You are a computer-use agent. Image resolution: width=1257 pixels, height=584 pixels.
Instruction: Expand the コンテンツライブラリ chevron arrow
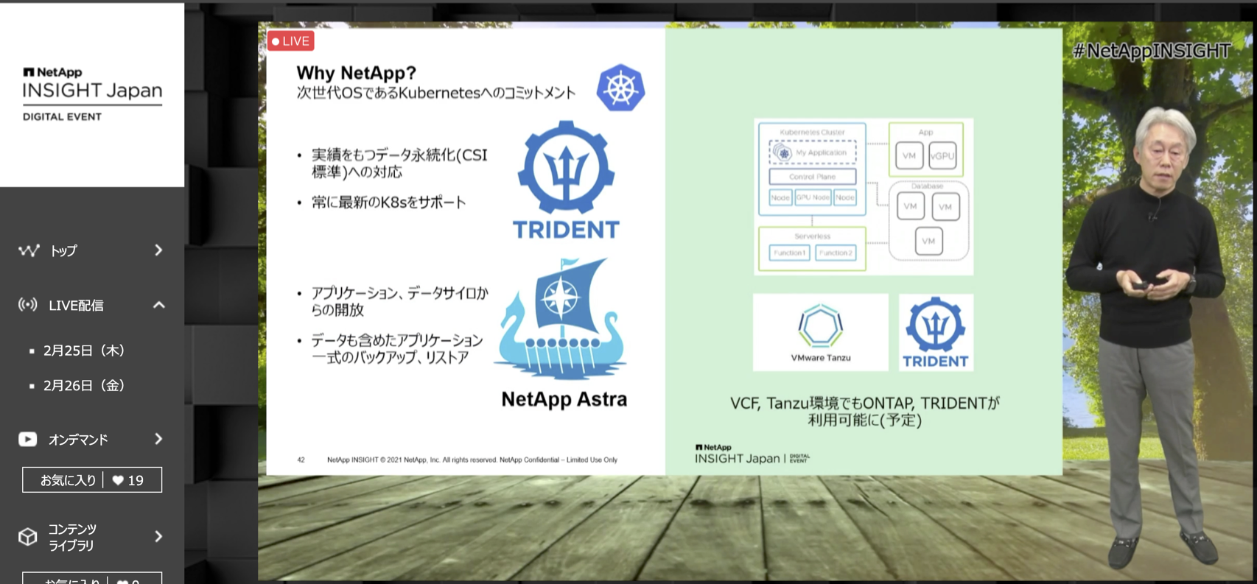(x=158, y=537)
